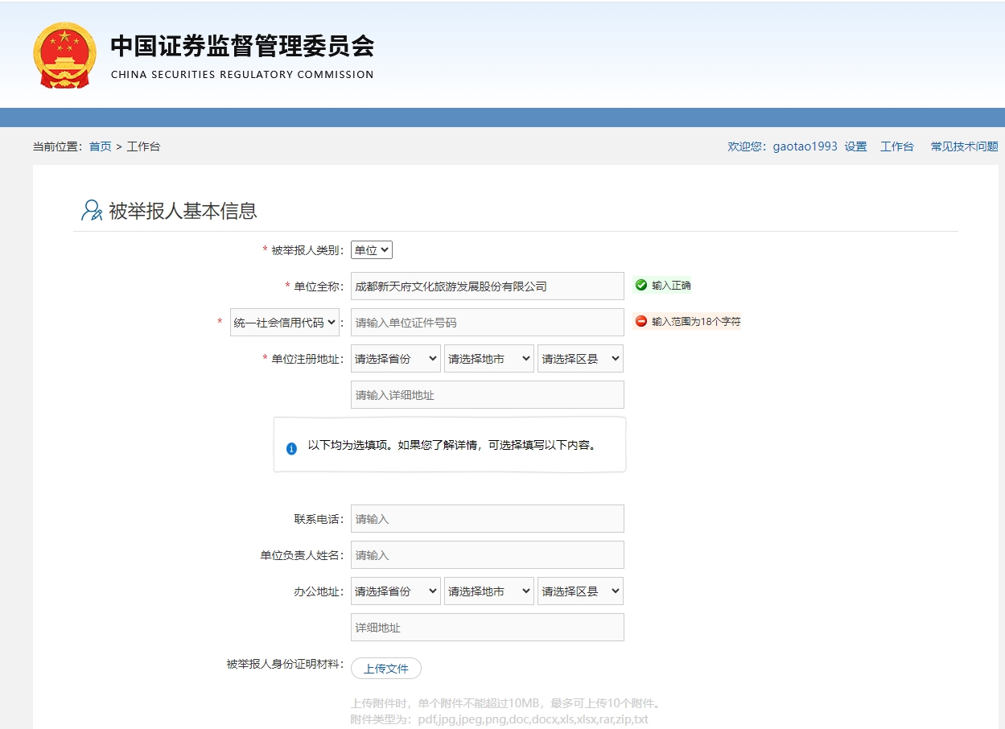
Task: Select district for 办公地址
Action: point(580,591)
